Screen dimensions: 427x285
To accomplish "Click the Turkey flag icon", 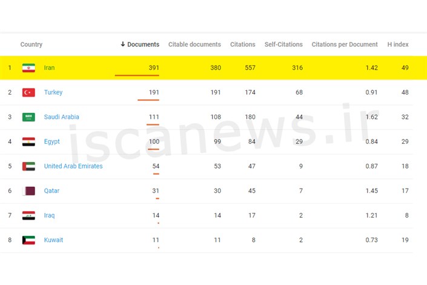I will (x=28, y=92).
